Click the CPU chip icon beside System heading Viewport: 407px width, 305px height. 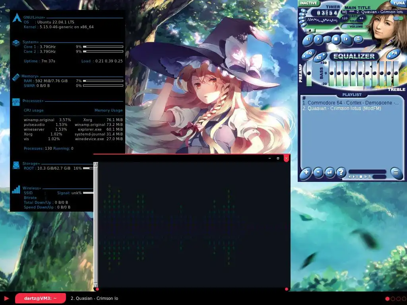tap(16, 43)
